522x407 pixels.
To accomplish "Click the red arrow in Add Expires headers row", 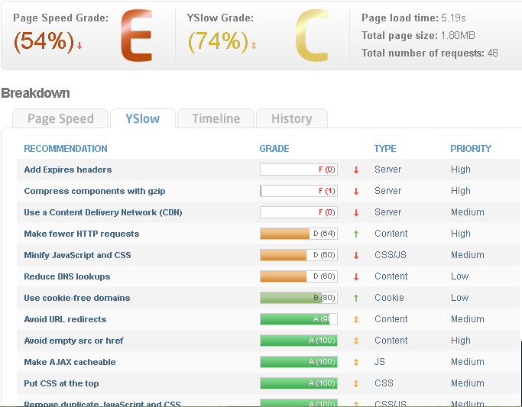I will pos(356,170).
